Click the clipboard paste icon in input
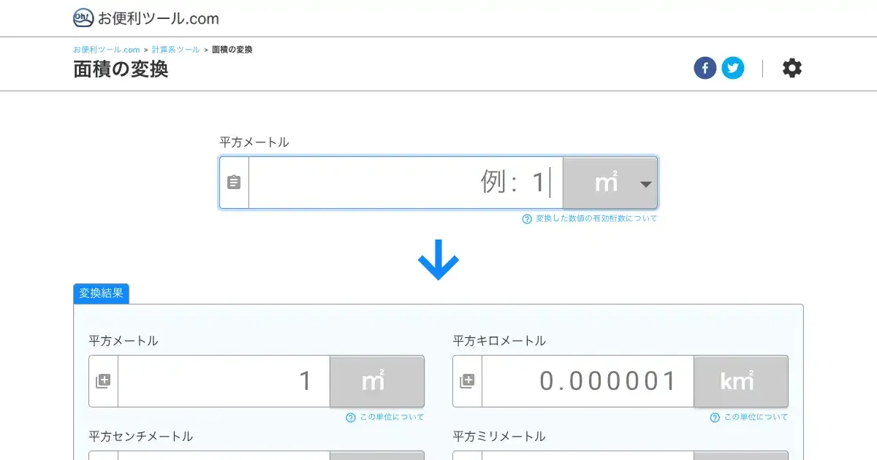The image size is (877, 460). [x=234, y=183]
